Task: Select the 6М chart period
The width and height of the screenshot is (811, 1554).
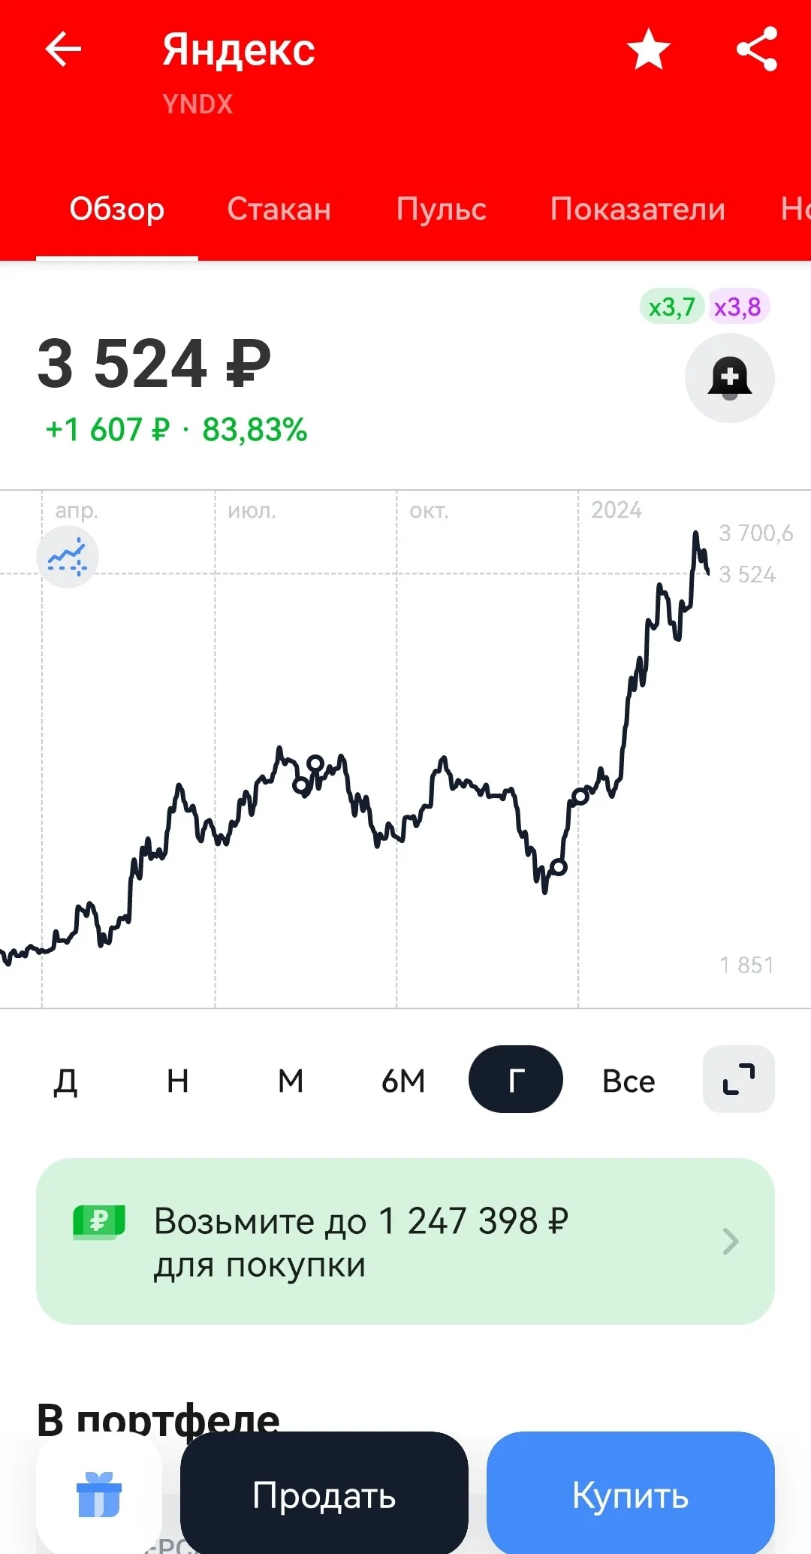Action: [403, 1081]
